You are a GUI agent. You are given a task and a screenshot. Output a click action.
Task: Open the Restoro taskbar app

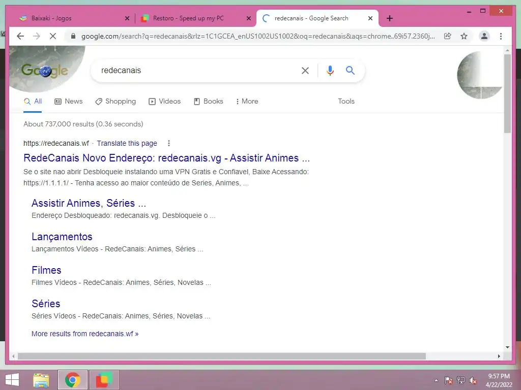[104, 380]
